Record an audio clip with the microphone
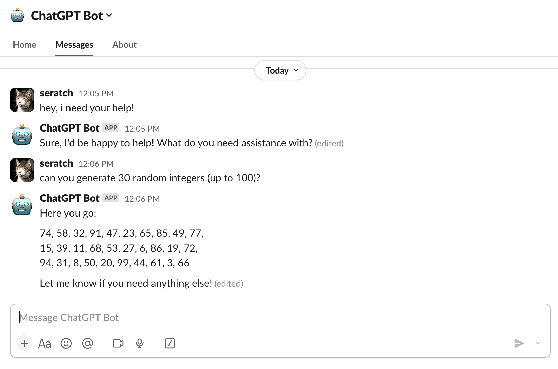This screenshot has width=558, height=369. coord(140,343)
